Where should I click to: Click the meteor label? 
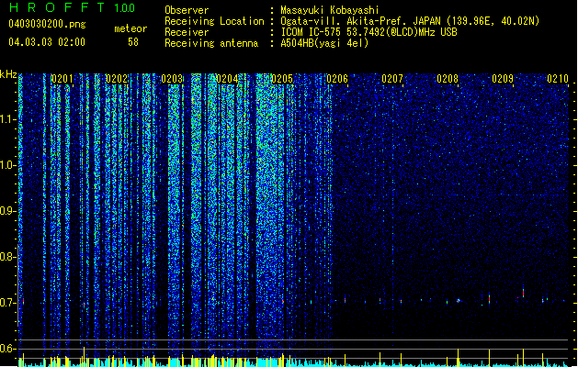coord(130,28)
